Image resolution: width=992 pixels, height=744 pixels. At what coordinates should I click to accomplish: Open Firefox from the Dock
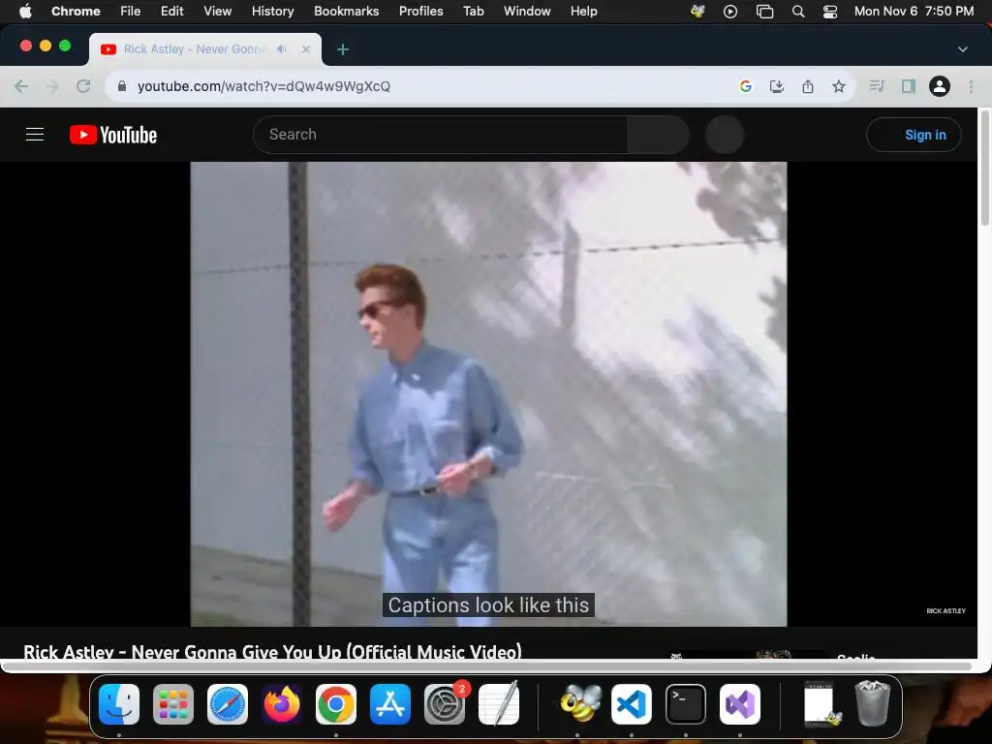[x=282, y=704]
